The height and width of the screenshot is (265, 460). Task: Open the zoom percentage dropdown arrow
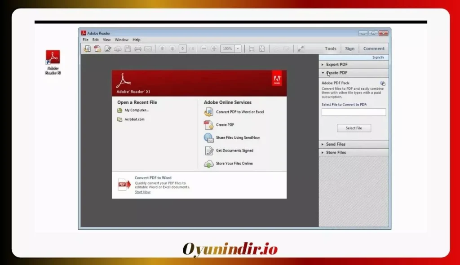[238, 49]
